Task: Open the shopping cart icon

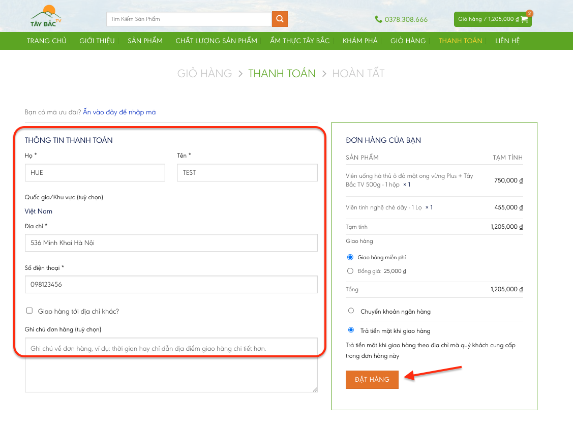Action: 525,19
